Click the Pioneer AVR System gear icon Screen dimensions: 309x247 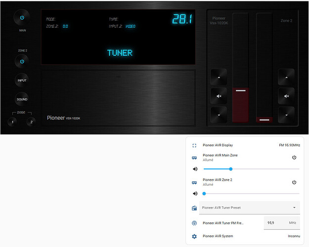pos(194,236)
